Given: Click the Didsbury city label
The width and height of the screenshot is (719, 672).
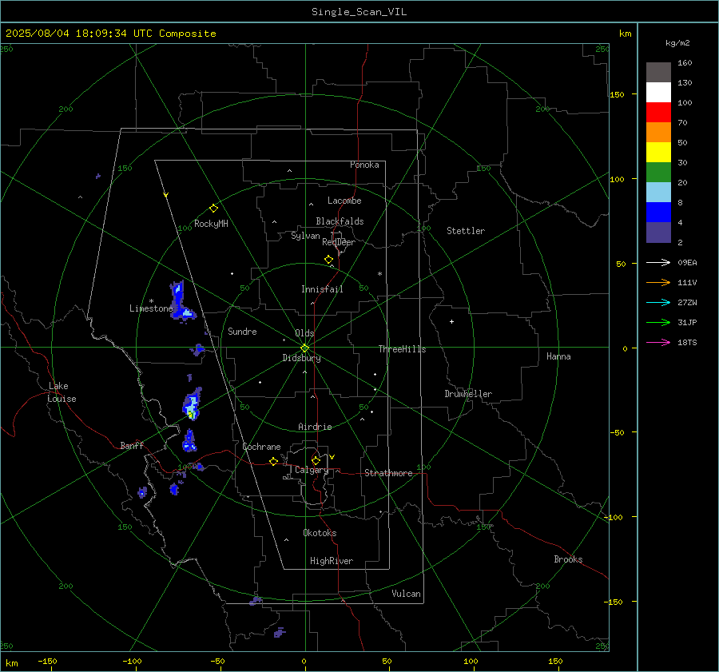Looking at the screenshot, I should (x=301, y=358).
